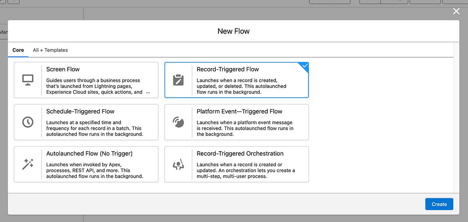This screenshot has width=468, height=222.
Task: Choose the Schedule-Triggered Flow title
Action: pyautogui.click(x=80, y=111)
